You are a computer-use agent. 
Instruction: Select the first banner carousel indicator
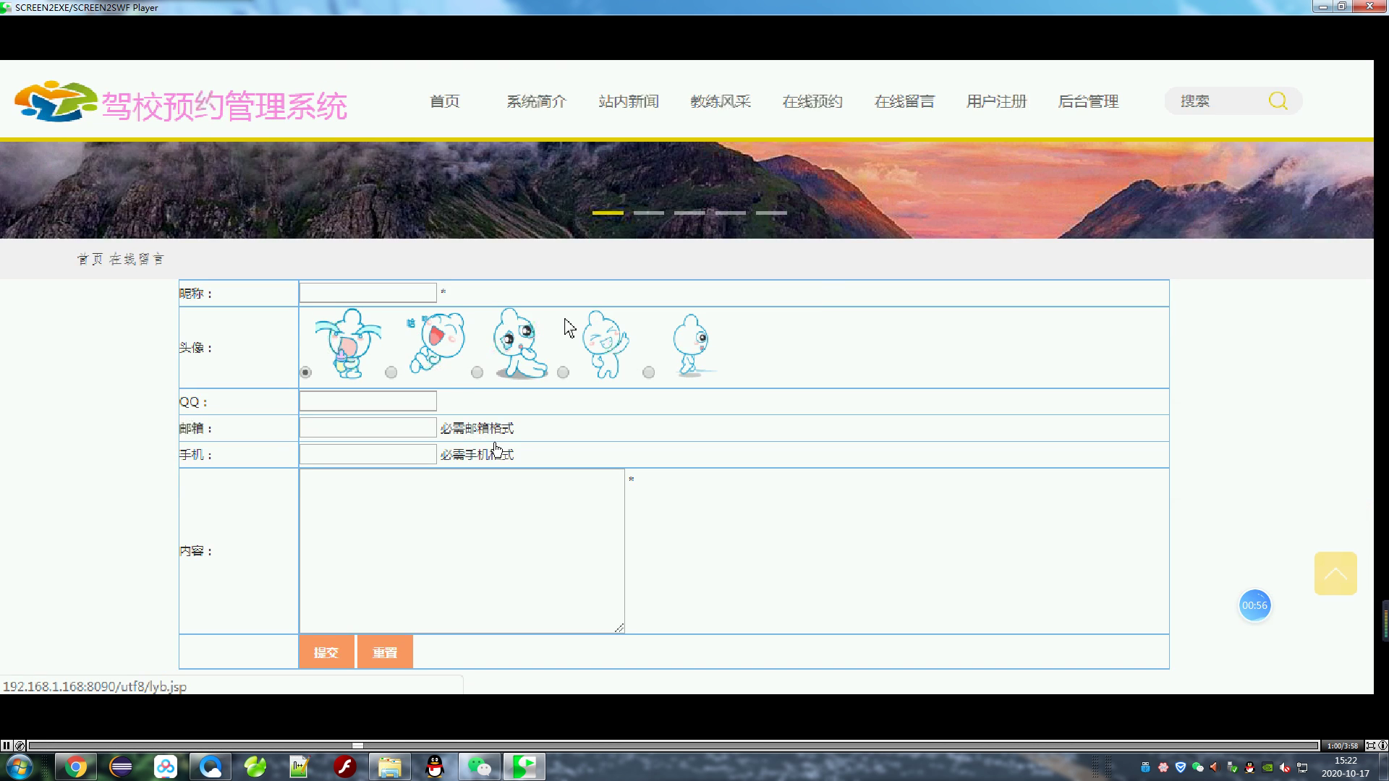608,213
